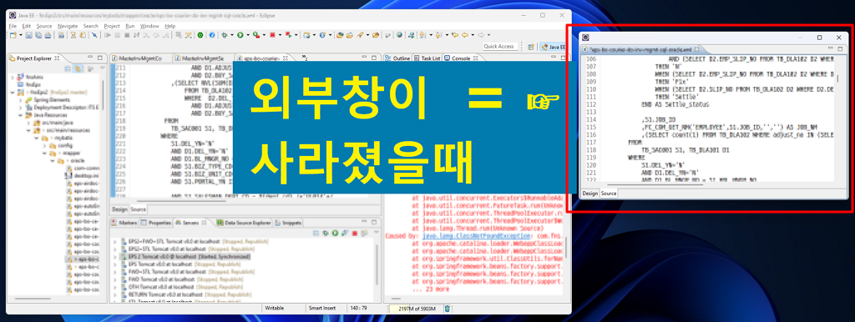Open Project Explorer view menu triangle
The width and height of the screenshot is (855, 322).
coord(102,68)
